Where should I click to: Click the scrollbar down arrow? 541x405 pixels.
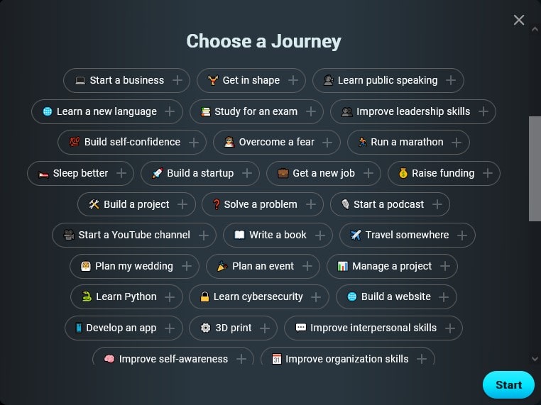click(x=535, y=359)
